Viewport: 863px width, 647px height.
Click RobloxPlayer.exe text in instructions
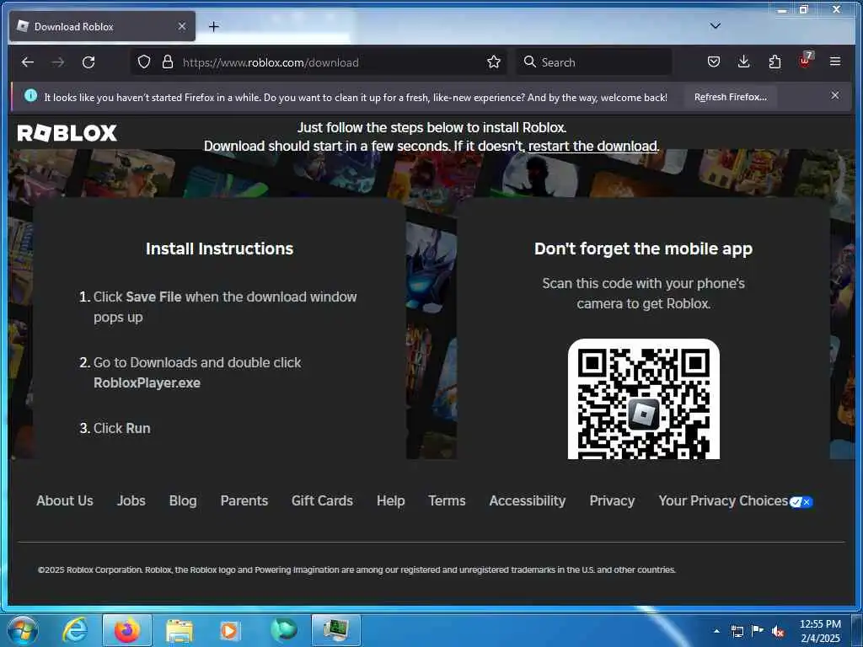(x=147, y=383)
